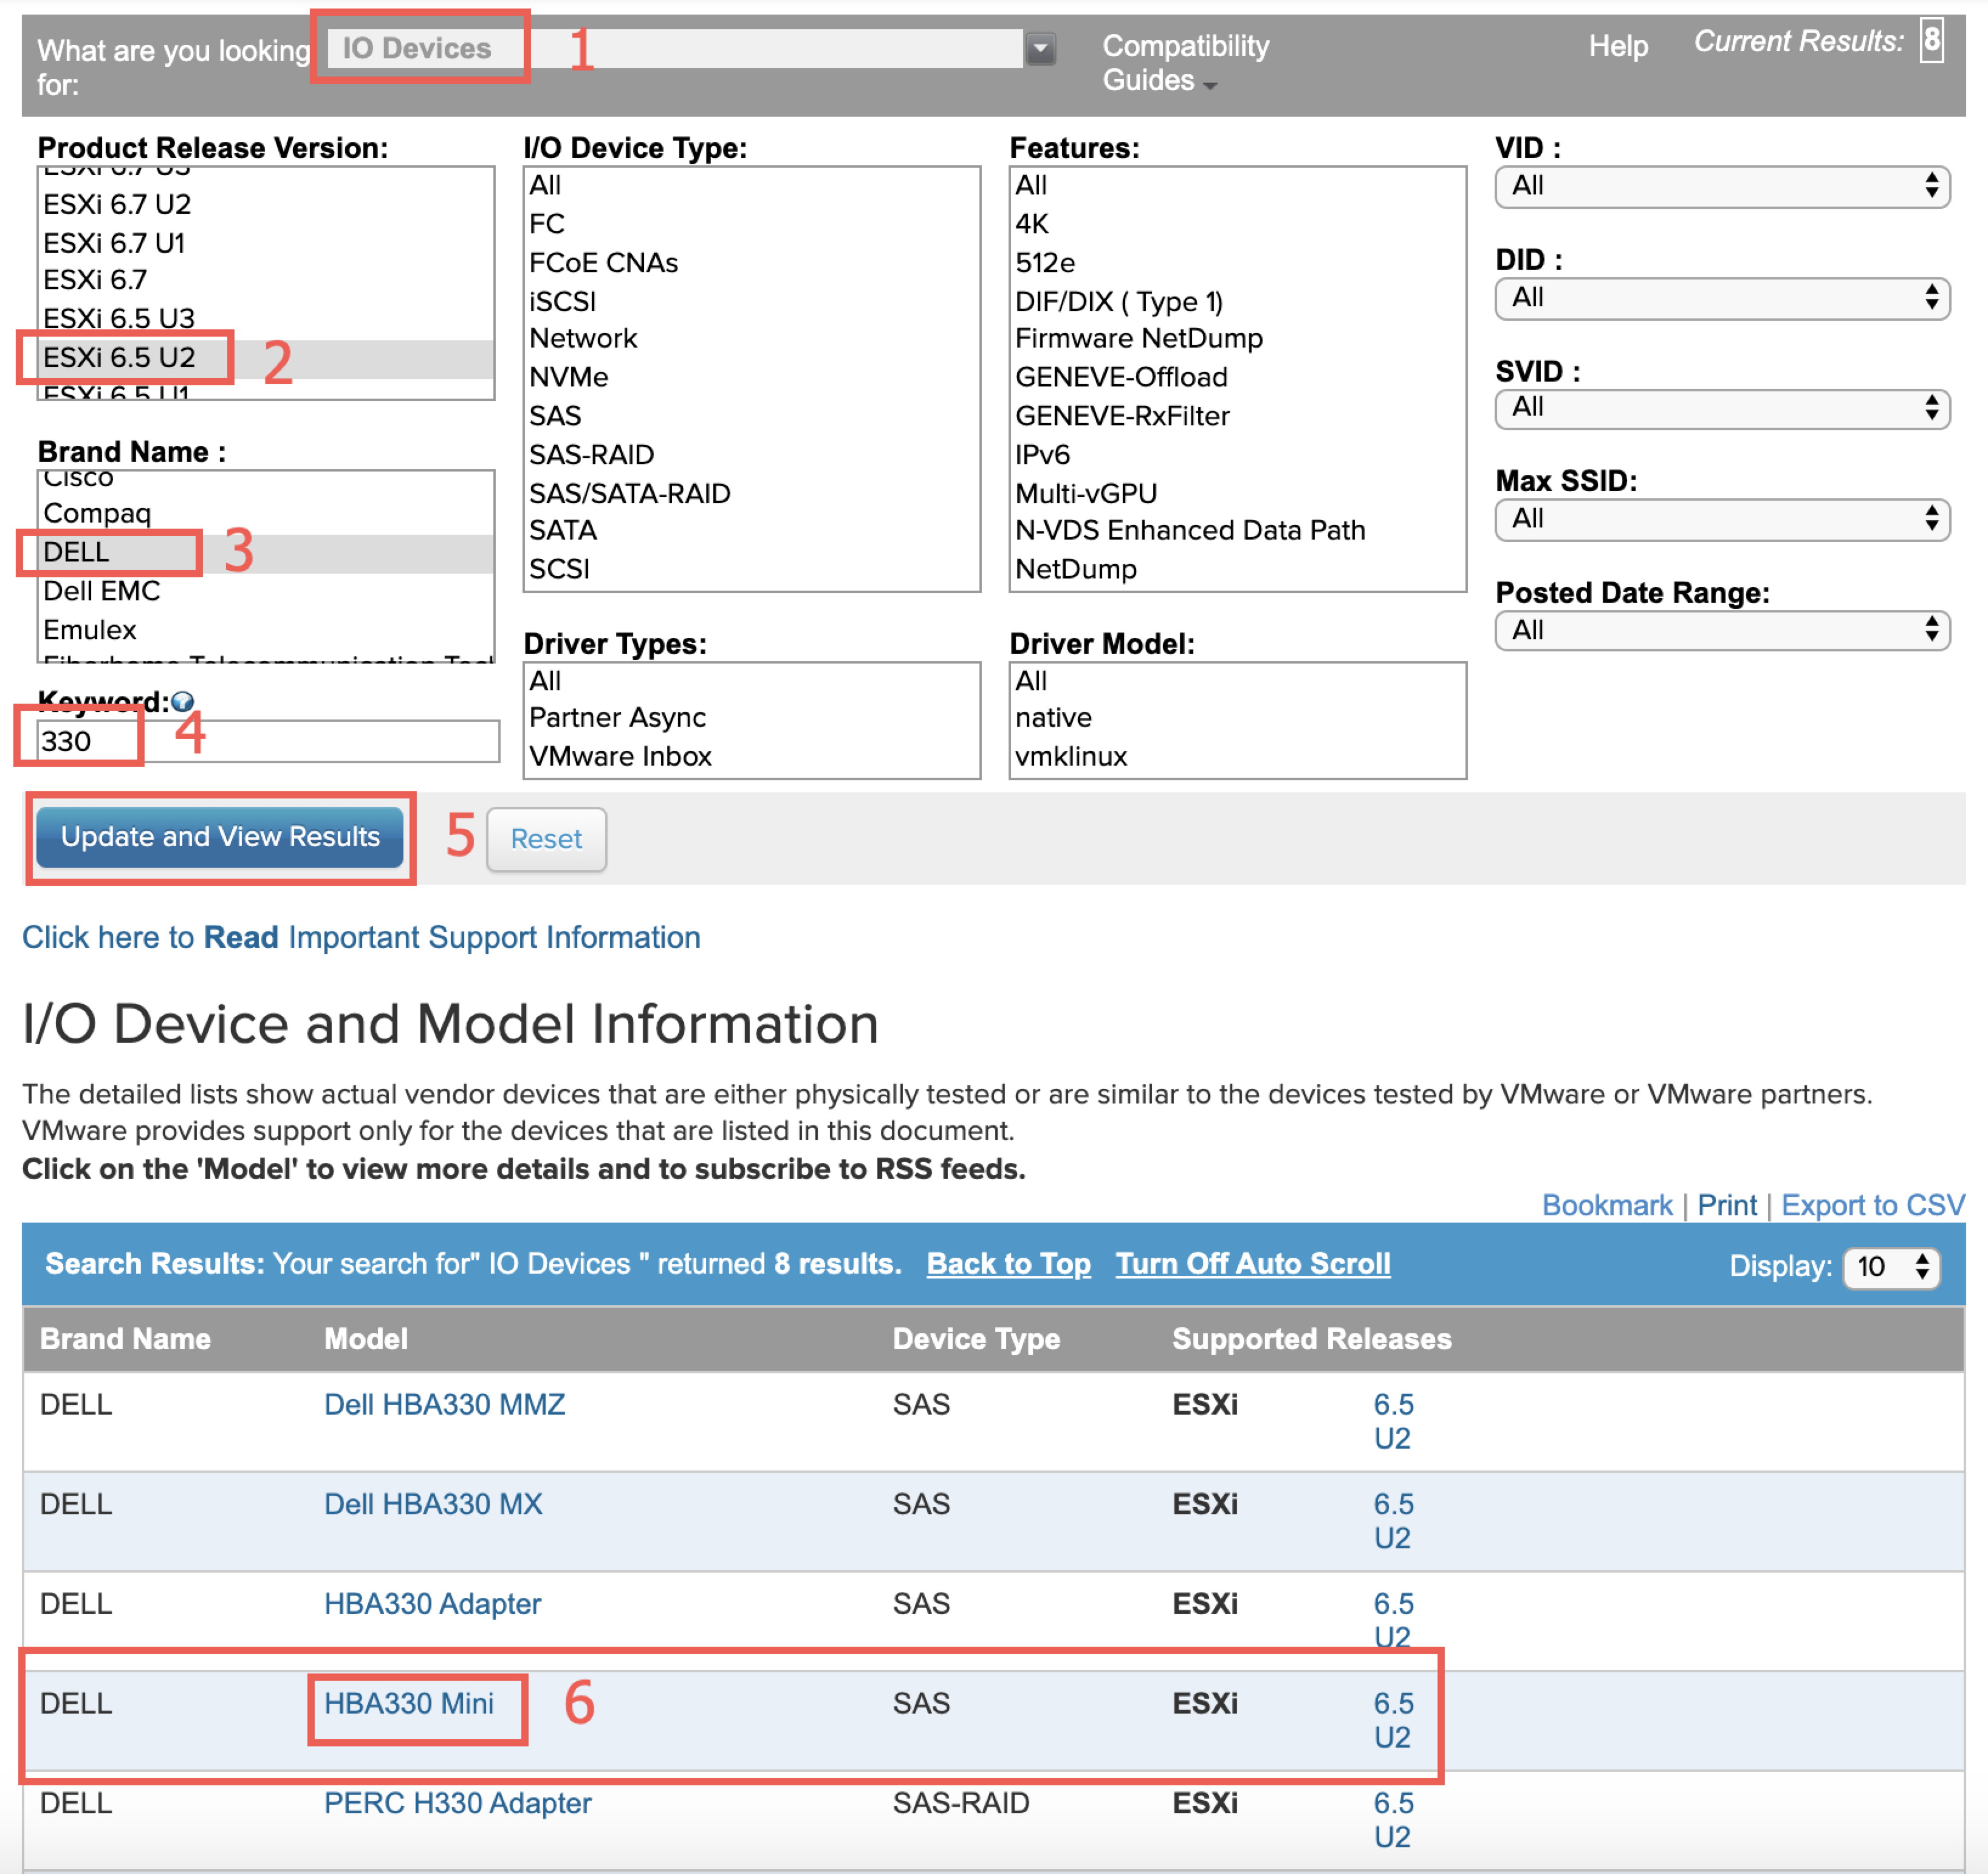Select Firmware NetDump feature

1237,338
